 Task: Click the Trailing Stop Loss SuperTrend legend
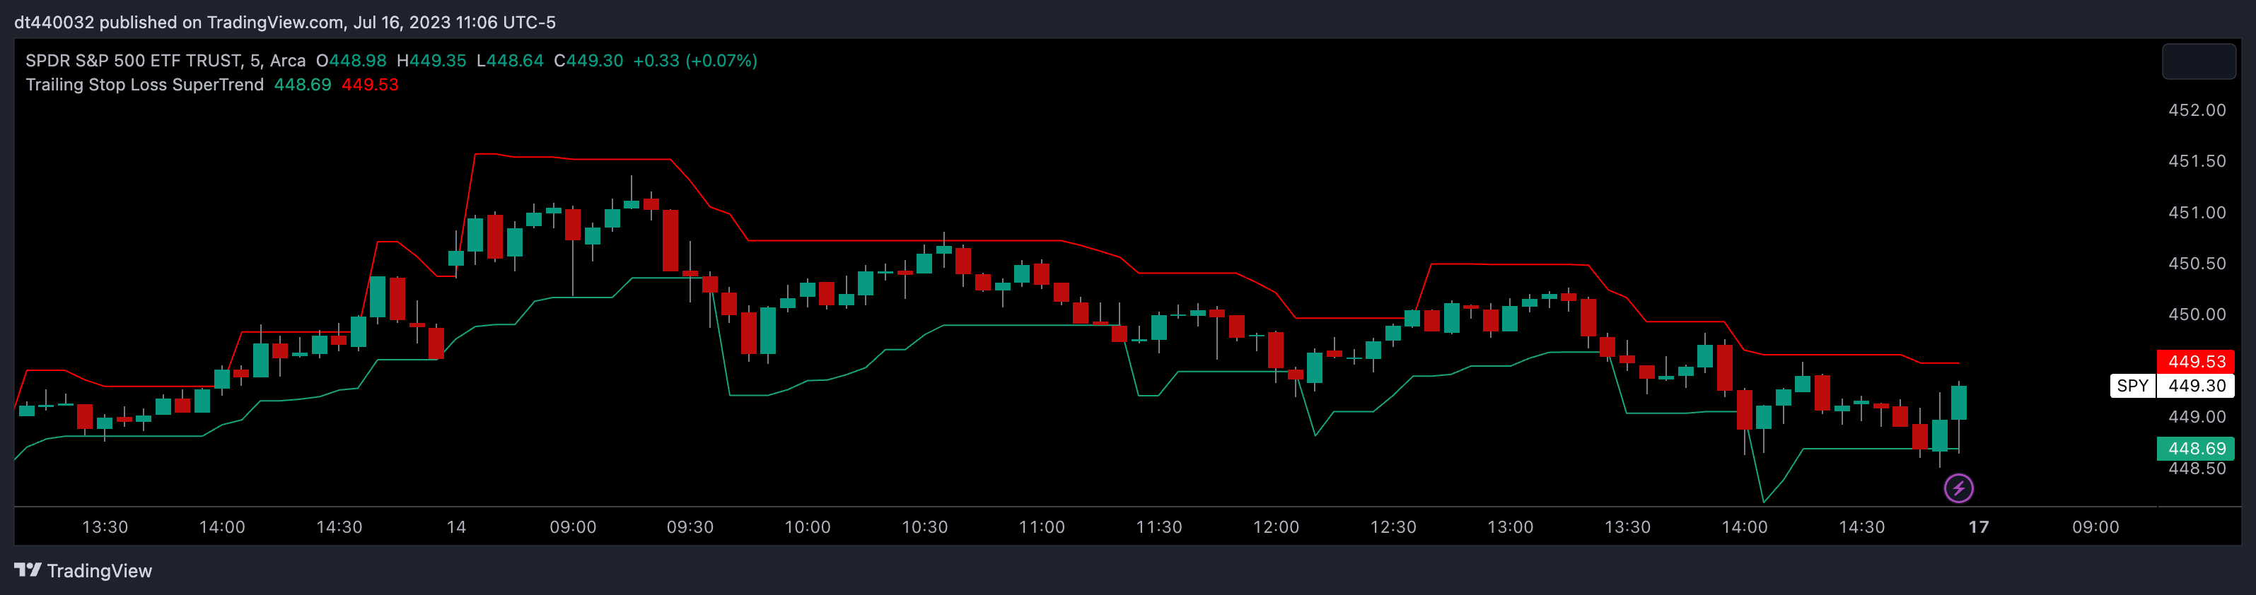tap(144, 85)
